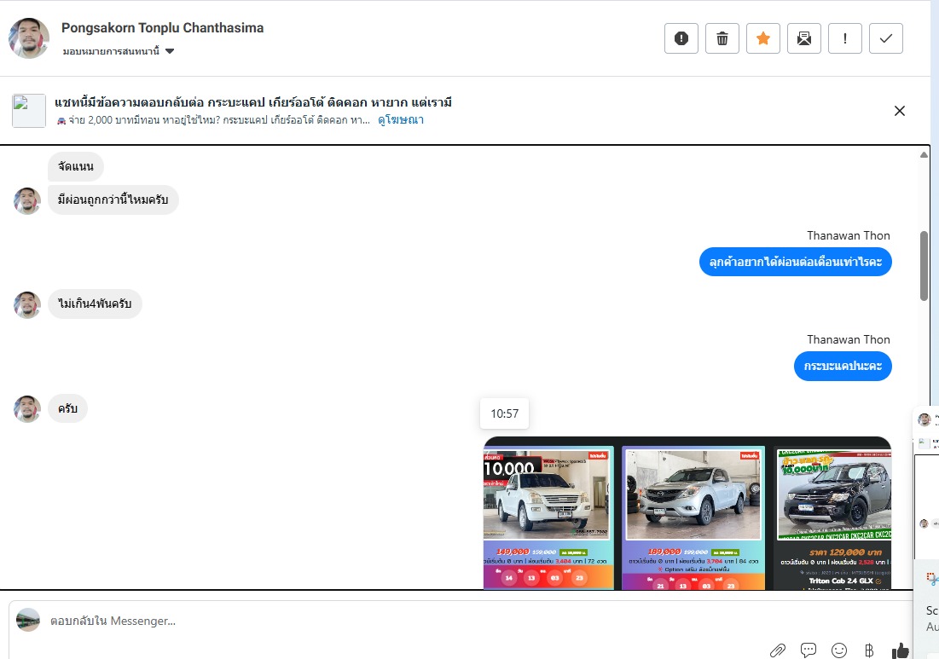Screen dimensions: 939x659
Task: Click the Pongsakorn Tonplu Chanthasima name heading
Action: pos(162,27)
